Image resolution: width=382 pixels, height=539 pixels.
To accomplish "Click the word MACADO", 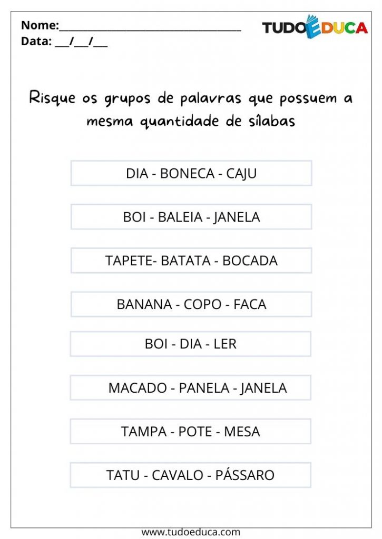I will click(x=138, y=388).
